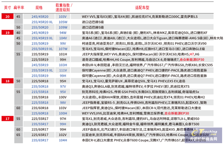The height and width of the screenshot is (145, 224).
Task: Click load index 95H
Action: tap(63, 81)
